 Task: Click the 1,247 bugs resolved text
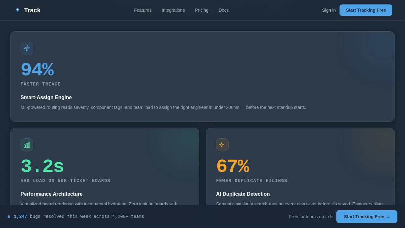click(x=79, y=217)
